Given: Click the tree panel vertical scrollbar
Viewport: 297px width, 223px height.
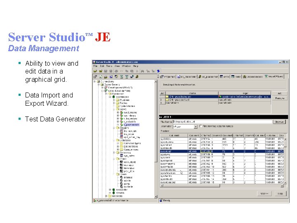Looking at the screenshot, I should [156, 140].
